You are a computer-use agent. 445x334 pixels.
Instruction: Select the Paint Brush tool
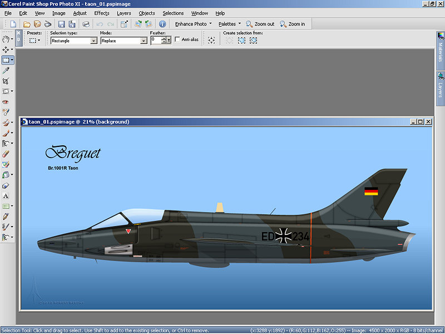[x=6, y=133]
